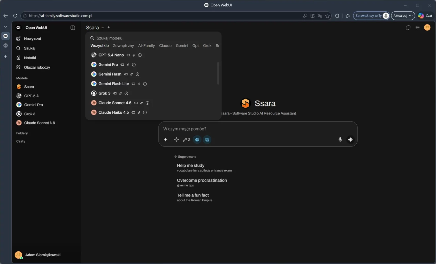Switch to the Zewnętrzny models filter

tap(123, 46)
